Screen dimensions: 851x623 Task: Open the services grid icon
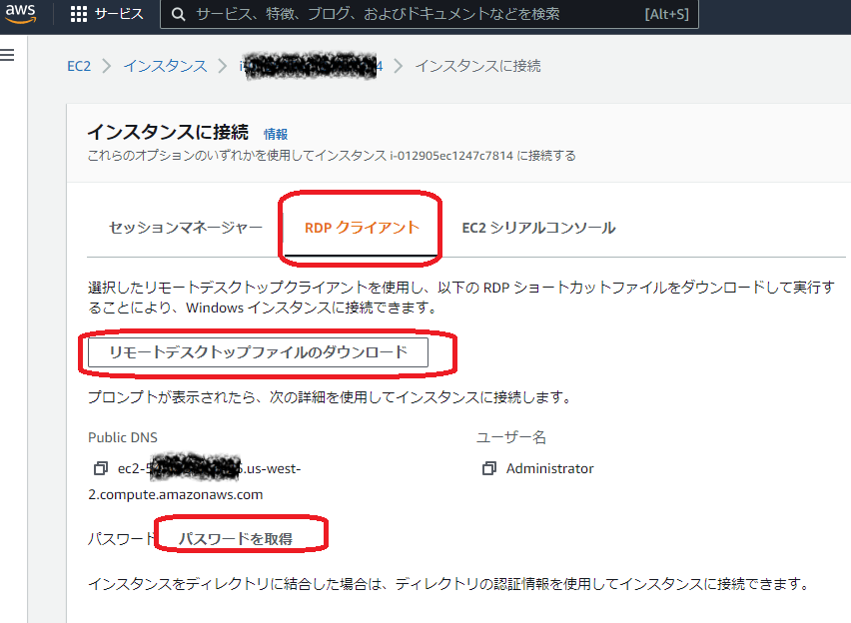tap(79, 14)
